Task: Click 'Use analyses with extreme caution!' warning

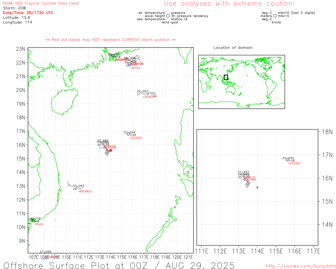Action: tap(229, 4)
